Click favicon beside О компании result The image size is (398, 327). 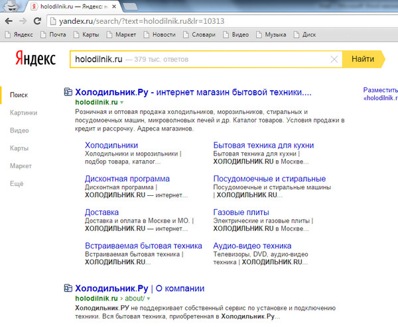pos(68,288)
